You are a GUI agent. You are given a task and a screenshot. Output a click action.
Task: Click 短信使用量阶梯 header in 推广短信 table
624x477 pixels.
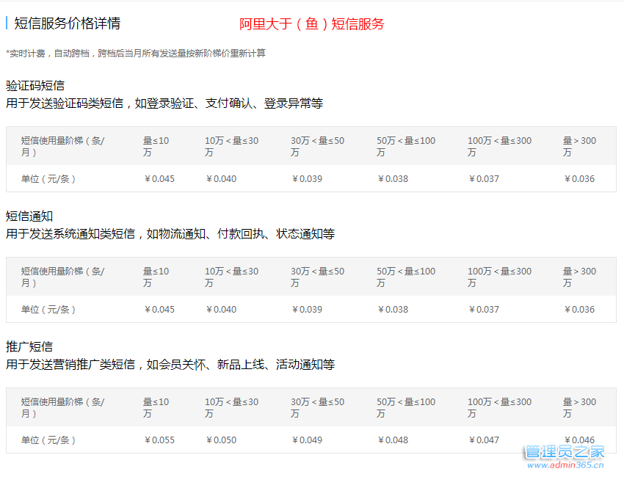(x=62, y=408)
